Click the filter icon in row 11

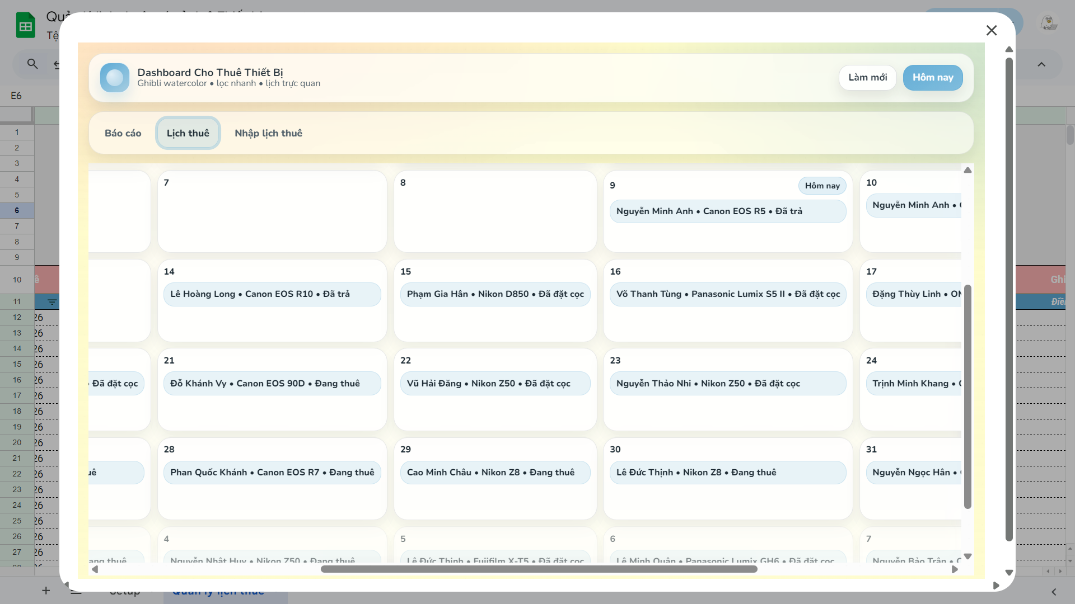52,302
